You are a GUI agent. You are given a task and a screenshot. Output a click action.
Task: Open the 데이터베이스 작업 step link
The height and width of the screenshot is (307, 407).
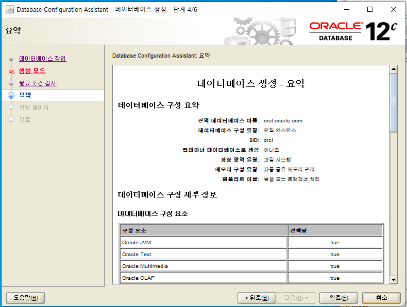[x=43, y=59]
